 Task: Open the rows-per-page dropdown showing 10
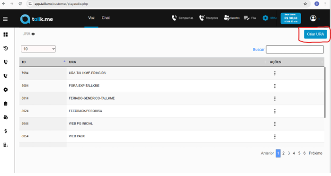[38, 49]
